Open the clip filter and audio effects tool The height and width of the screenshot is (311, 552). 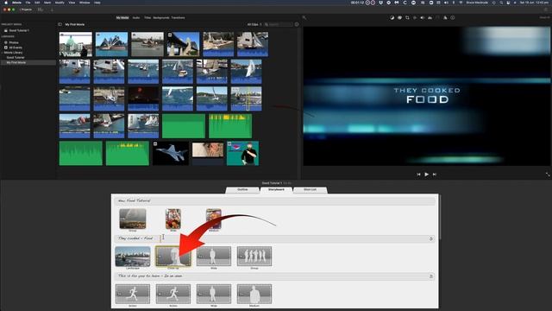(x=445, y=17)
